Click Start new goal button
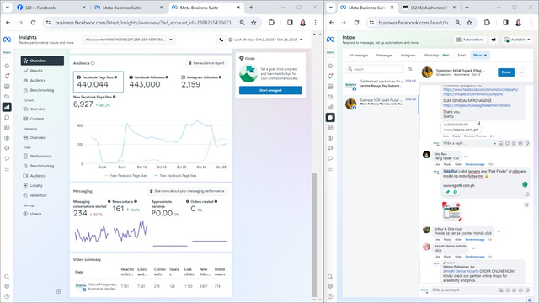 270,90
